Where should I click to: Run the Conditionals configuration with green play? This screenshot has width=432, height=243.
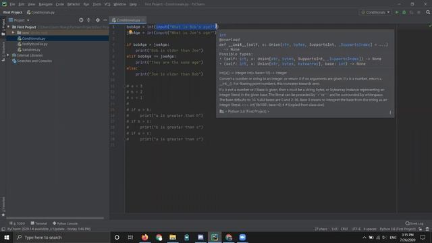click(397, 12)
